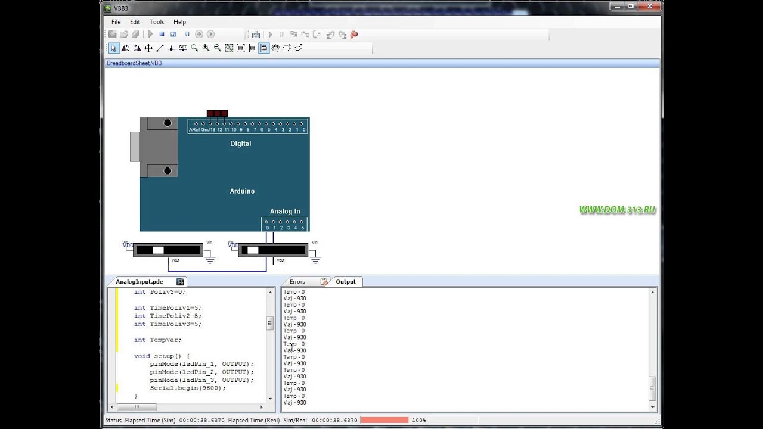Click the Output panel scroll down arrow
763x429 pixels.
[653, 408]
